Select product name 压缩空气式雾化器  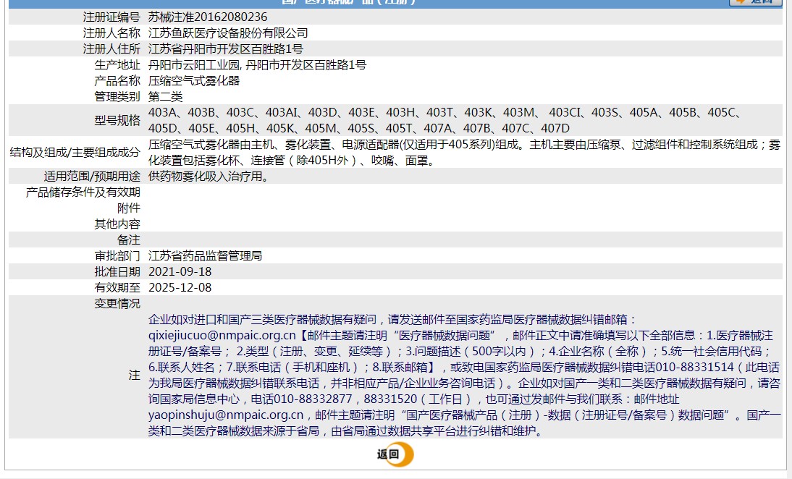194,81
